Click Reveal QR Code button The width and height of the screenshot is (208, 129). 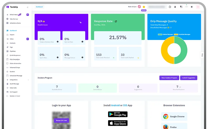click(61, 121)
